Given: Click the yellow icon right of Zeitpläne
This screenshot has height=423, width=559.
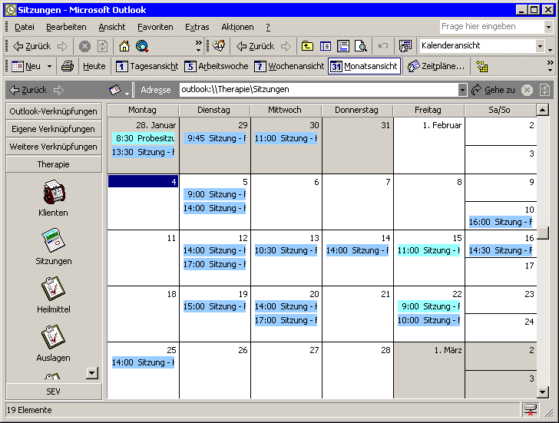Looking at the screenshot, I should click(482, 66).
